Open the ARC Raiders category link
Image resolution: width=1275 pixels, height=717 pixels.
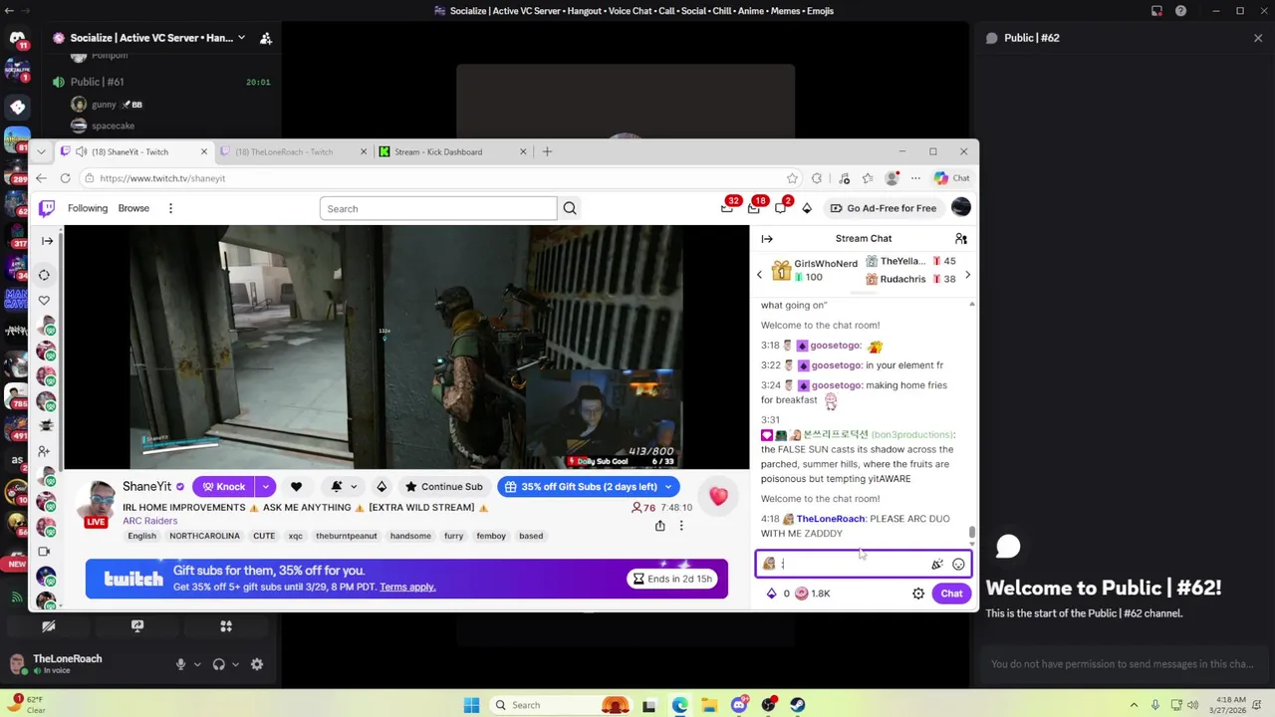click(x=149, y=521)
